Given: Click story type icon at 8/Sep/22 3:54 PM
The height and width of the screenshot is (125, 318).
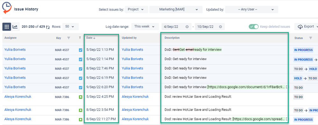Looking at the screenshot, I should (81, 110).
